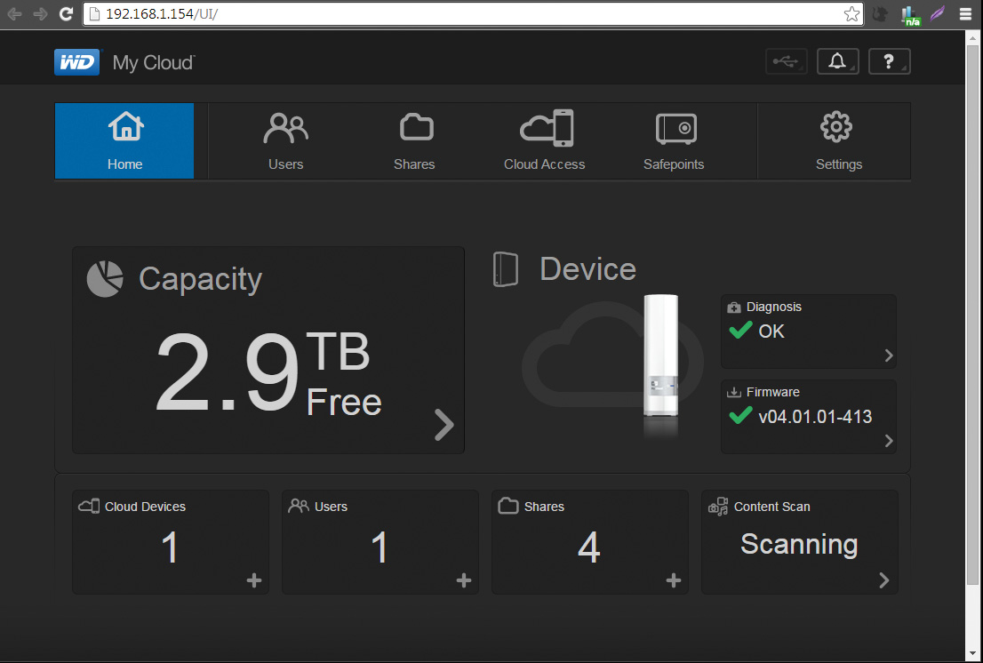Open the USB devices icon
The height and width of the screenshot is (663, 983).
tap(786, 61)
